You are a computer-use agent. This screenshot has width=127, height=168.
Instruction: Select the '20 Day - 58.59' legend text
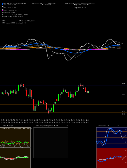point(10,5)
